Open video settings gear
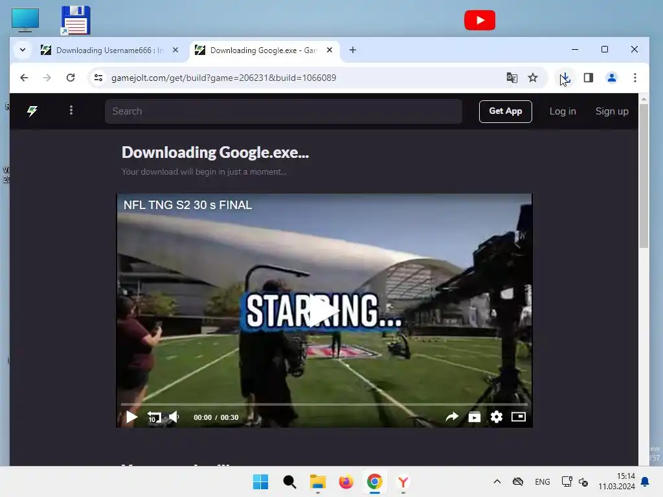663x497 pixels. coord(497,417)
